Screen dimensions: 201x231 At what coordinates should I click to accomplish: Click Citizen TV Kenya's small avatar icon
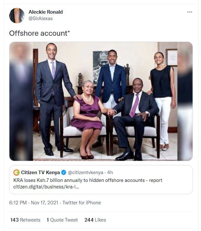pyautogui.click(x=17, y=172)
